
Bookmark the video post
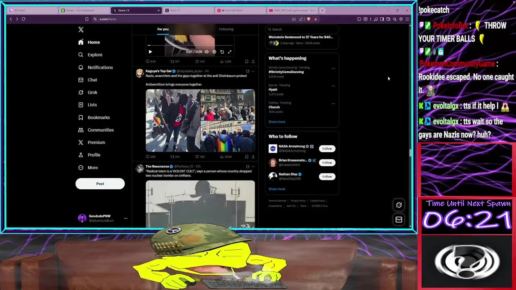(247, 62)
